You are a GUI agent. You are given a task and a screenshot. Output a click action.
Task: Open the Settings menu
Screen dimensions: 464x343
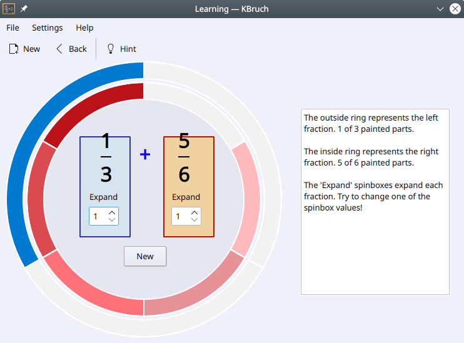[48, 27]
